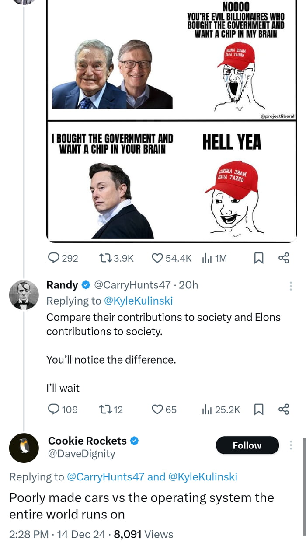Screen dimensions: 306x550
Task: Share the meme tweet
Action: (x=284, y=258)
